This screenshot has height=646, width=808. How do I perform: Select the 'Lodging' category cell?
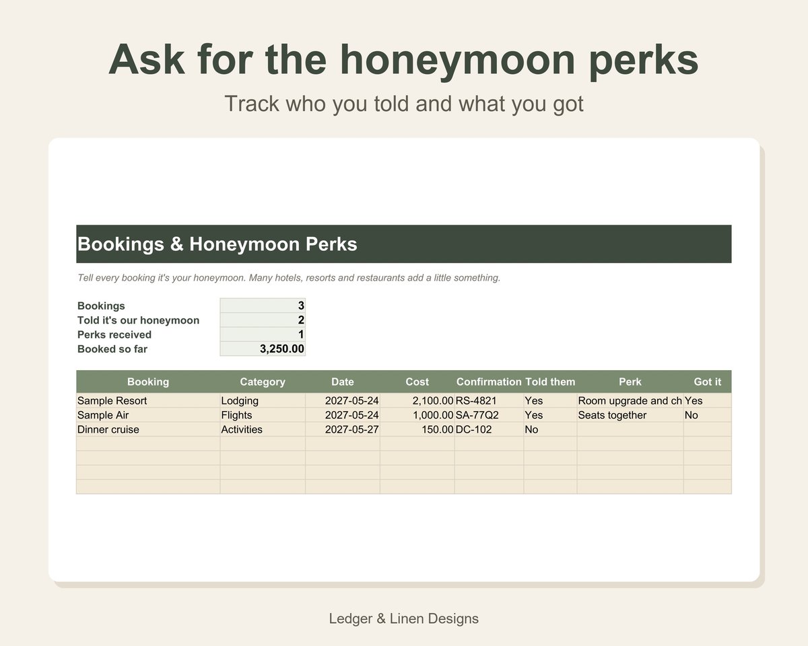click(x=263, y=400)
